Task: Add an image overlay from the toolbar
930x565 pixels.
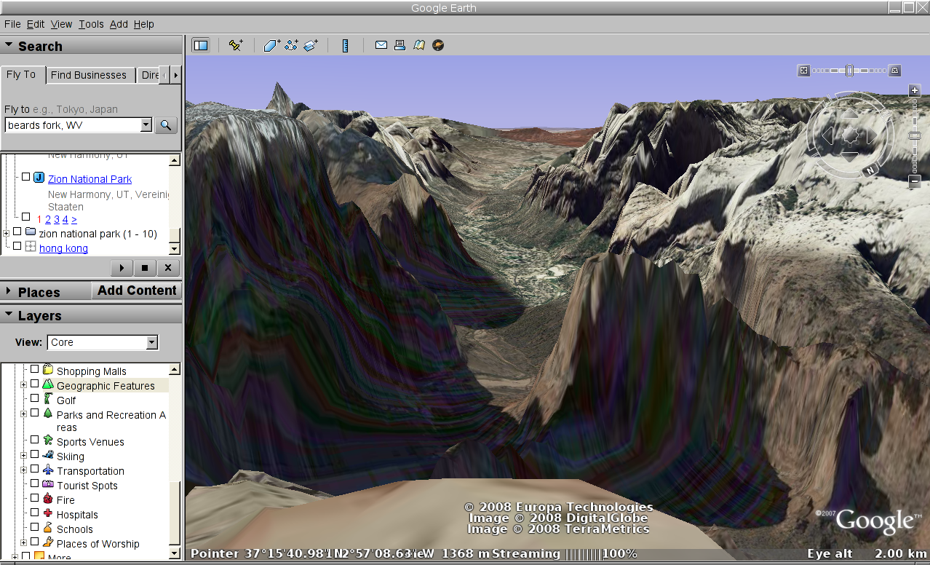Action: pos(311,45)
